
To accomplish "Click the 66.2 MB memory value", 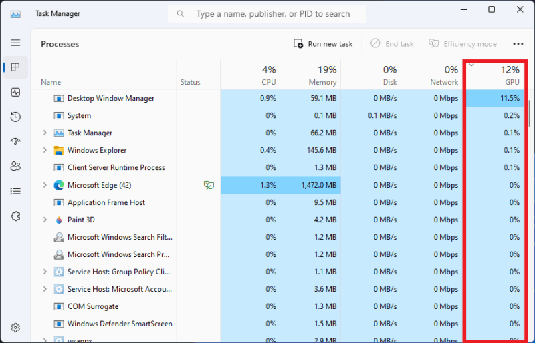I will [x=323, y=133].
